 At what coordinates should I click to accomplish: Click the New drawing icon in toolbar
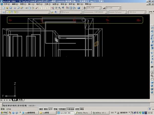(2, 8)
